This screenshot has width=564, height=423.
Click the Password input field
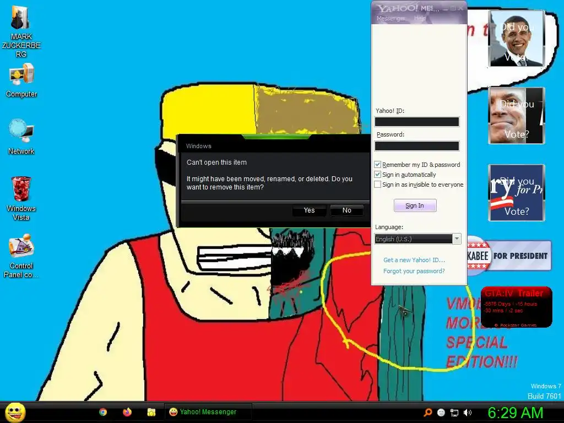point(417,145)
